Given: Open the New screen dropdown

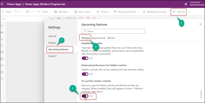Looking at the screenshot, I should coord(84,12).
